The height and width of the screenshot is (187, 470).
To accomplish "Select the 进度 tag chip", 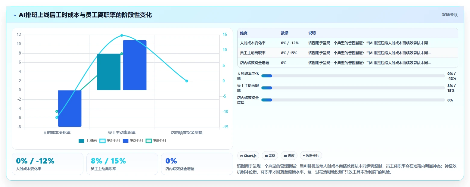I will pos(289,156).
